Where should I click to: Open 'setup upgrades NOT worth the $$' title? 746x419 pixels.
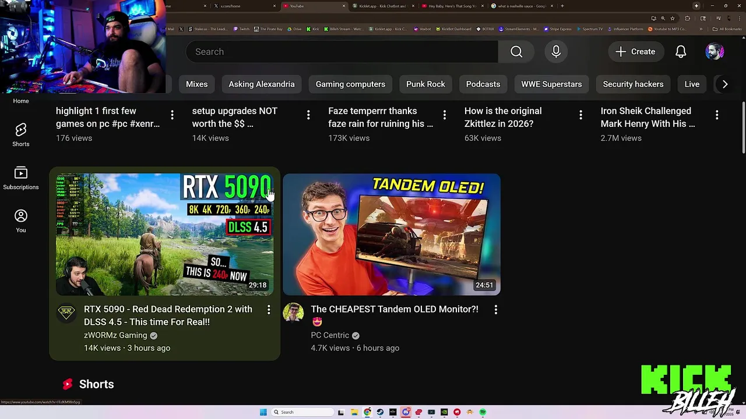(235, 117)
